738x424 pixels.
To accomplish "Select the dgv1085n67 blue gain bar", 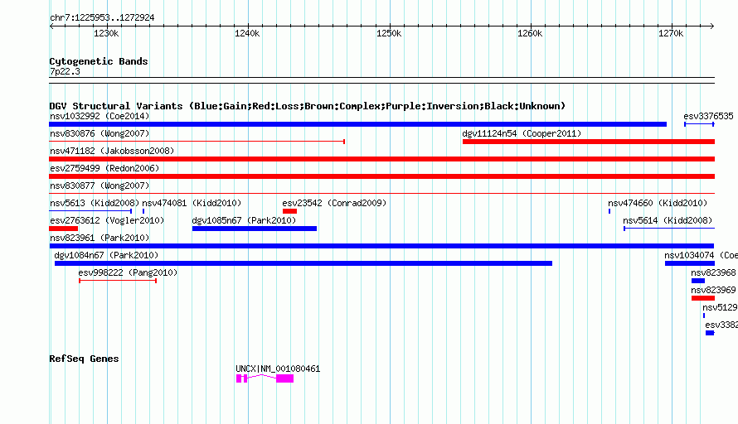I will click(255, 229).
